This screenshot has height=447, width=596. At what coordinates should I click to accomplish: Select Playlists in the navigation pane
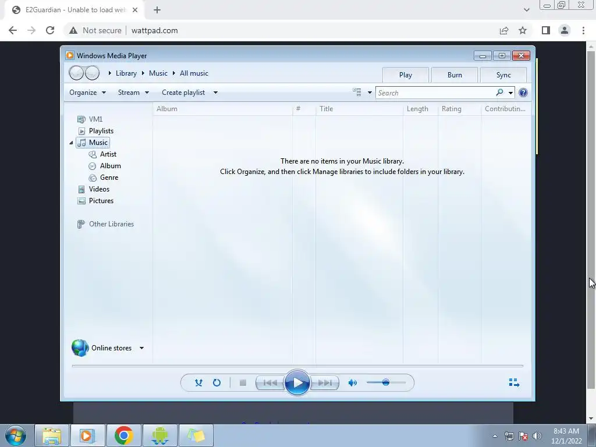pos(96,131)
